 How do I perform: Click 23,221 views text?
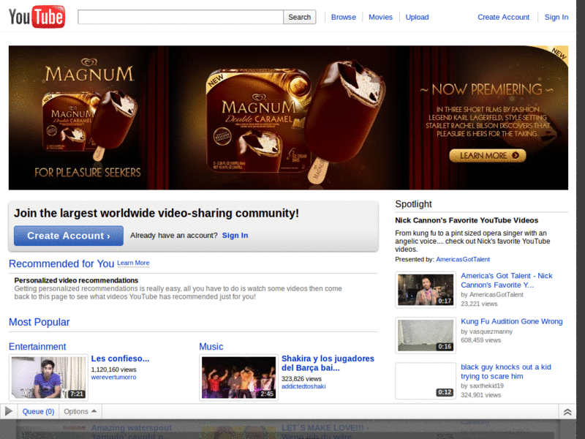click(x=479, y=304)
